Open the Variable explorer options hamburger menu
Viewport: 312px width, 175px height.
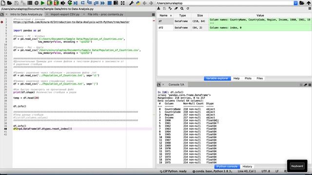pyautogui.click(x=310, y=9)
